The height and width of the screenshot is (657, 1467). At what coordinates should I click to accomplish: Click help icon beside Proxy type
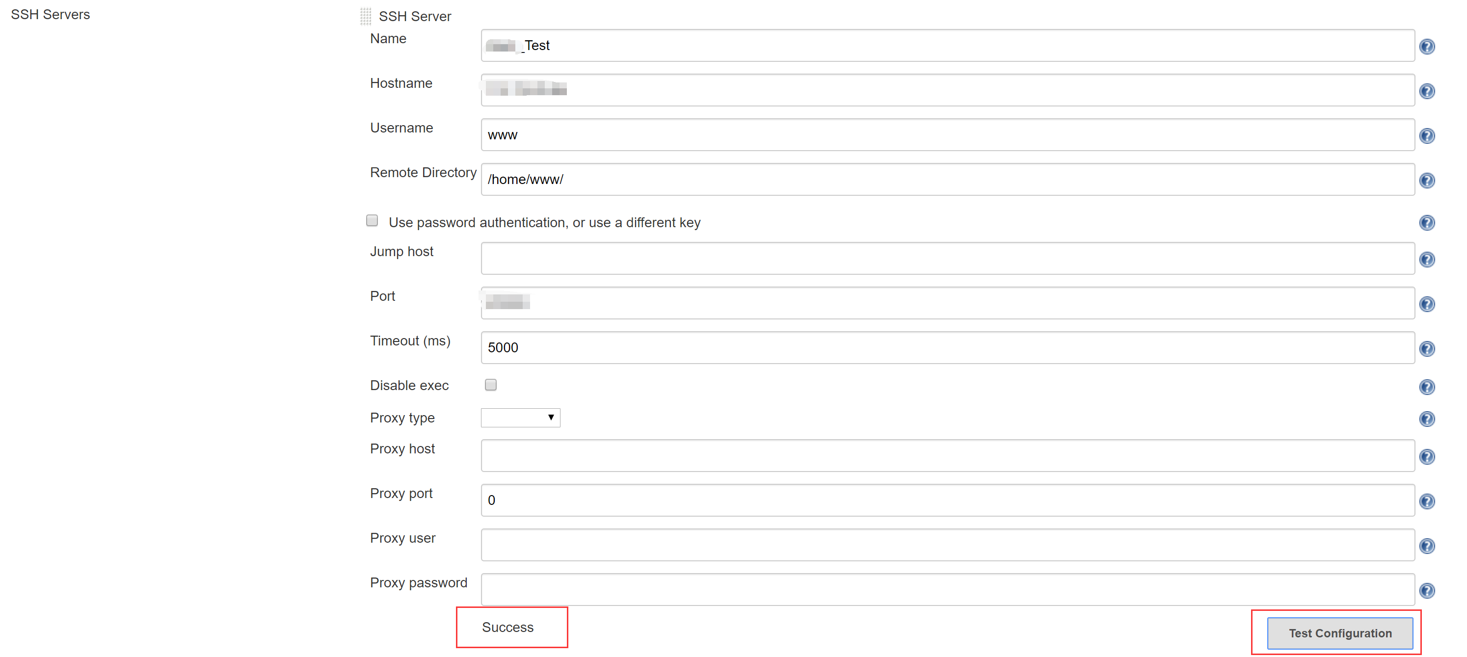coord(1427,419)
